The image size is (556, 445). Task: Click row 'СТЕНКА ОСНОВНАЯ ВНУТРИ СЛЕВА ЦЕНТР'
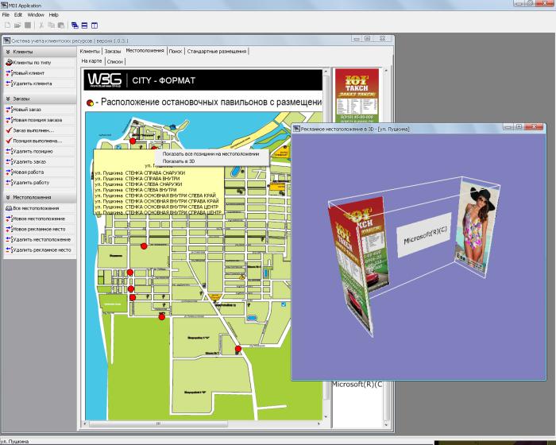pyautogui.click(x=156, y=207)
